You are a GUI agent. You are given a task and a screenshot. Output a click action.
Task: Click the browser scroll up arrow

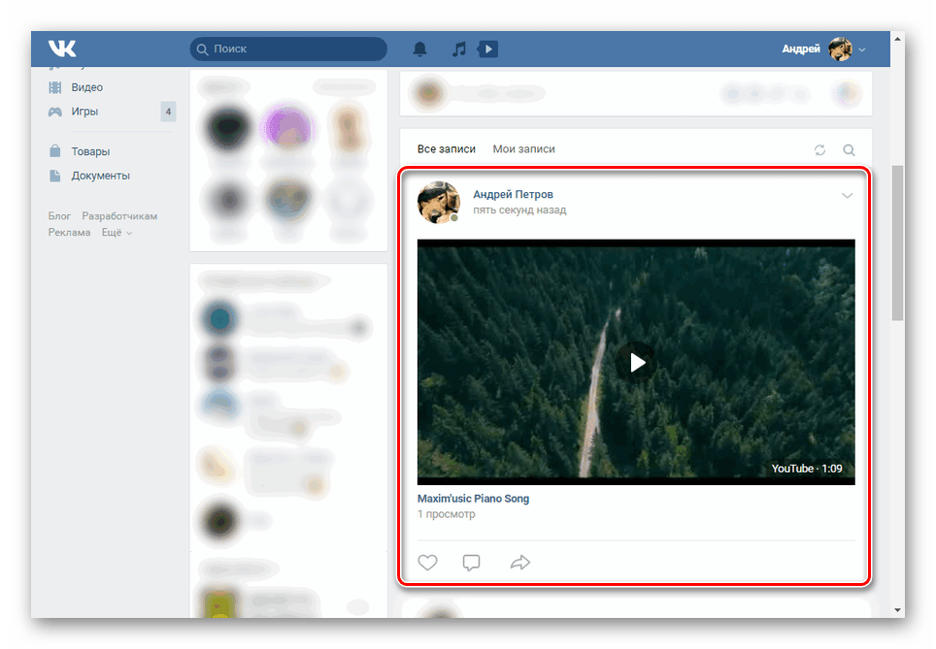(897, 39)
